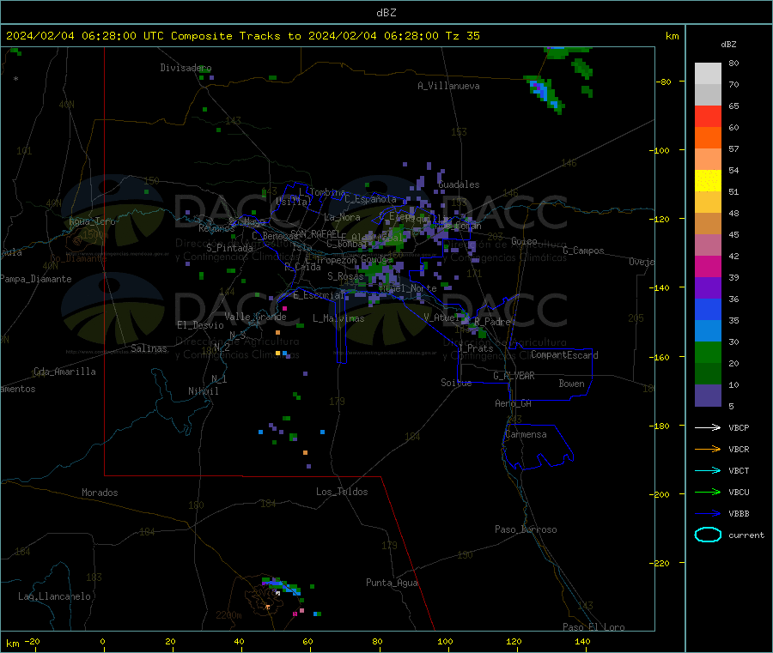Click the green VBCU arrow legend icon
The width and height of the screenshot is (773, 653).
pos(708,492)
